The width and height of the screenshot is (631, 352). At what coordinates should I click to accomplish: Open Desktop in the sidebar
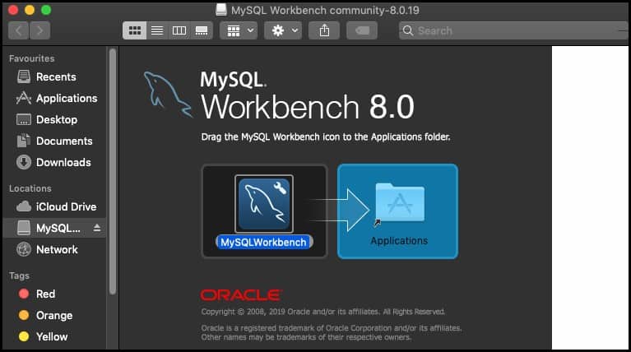(54, 119)
